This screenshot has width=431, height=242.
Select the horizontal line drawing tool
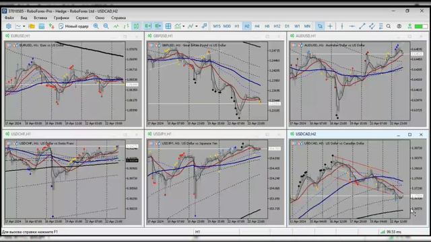[x=352, y=26]
